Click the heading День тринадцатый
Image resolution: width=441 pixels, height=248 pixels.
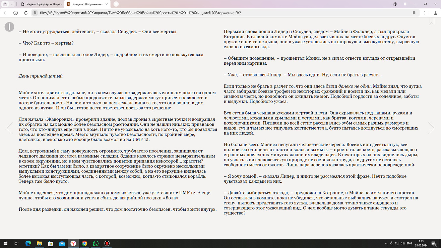pos(41,76)
